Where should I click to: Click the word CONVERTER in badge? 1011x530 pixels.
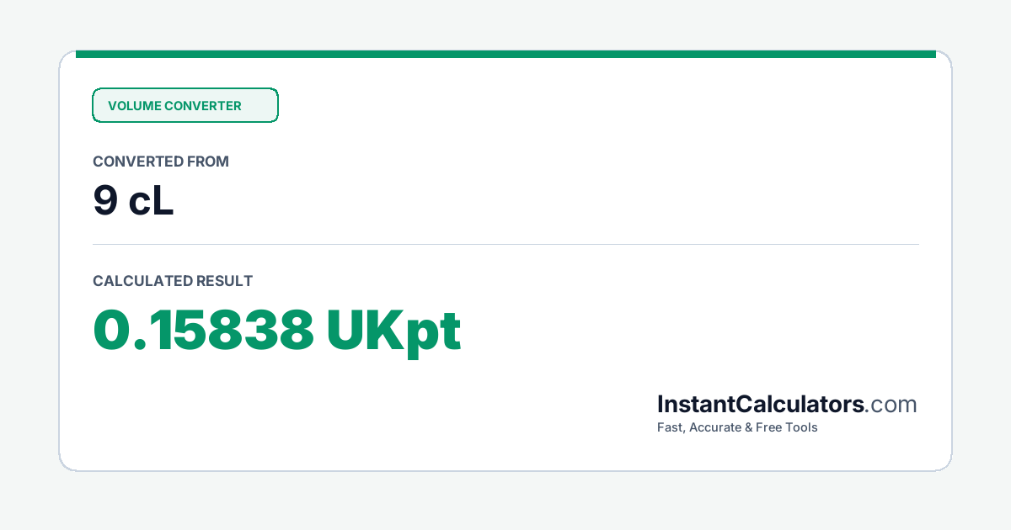click(x=203, y=106)
